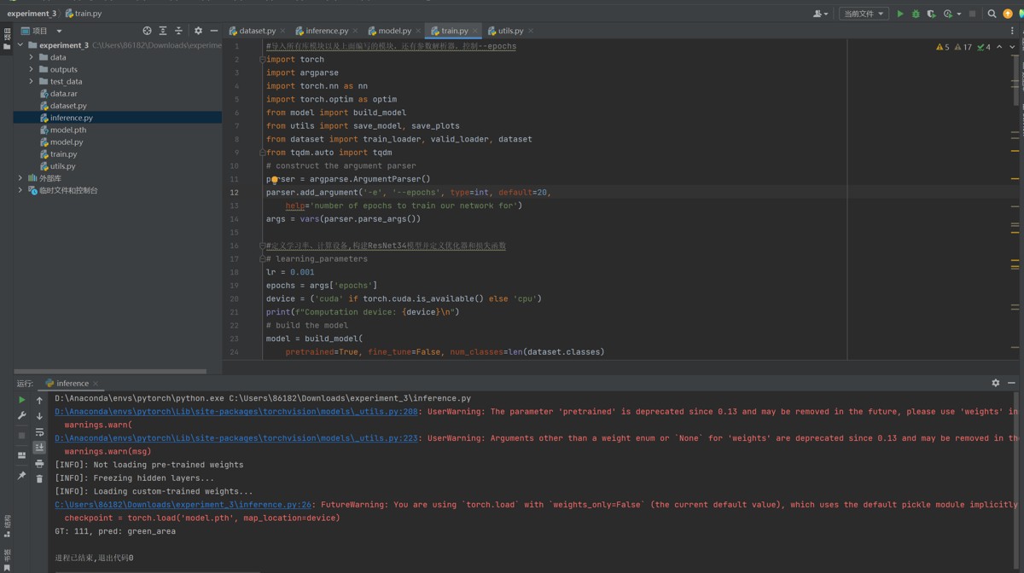Rerun inference from run panel

22,400
